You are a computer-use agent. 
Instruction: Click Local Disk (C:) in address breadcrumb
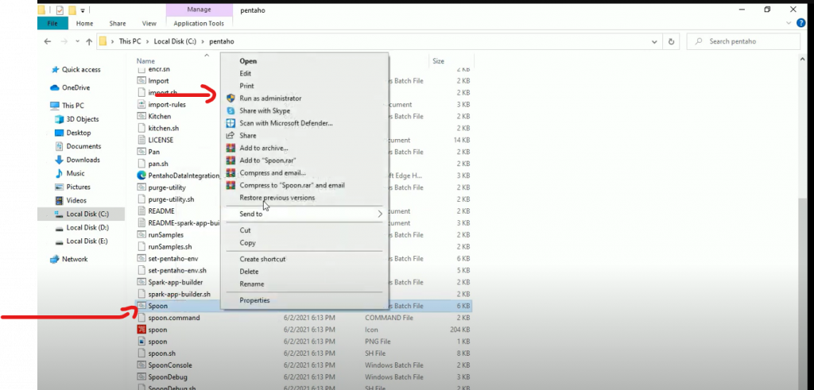[175, 41]
